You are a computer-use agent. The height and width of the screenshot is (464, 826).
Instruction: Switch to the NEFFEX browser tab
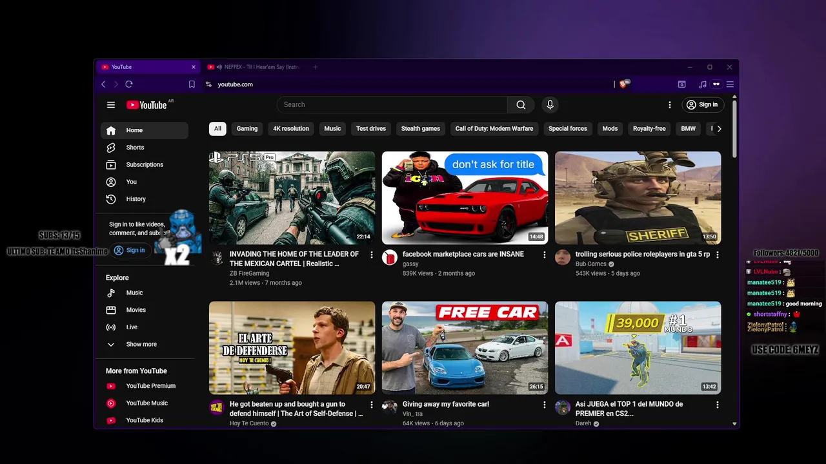(255, 67)
